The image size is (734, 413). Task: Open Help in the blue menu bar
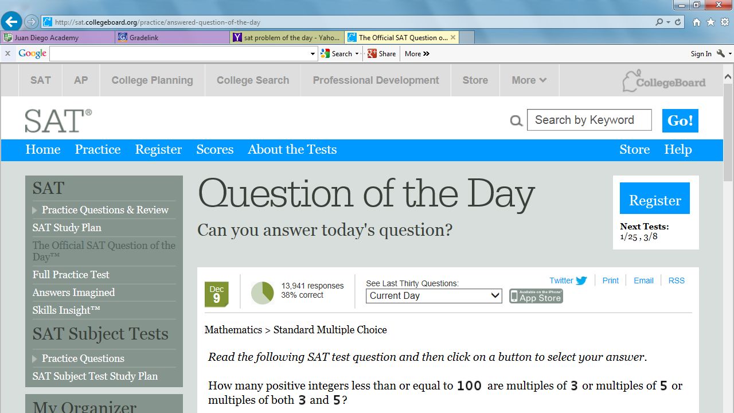pos(678,150)
